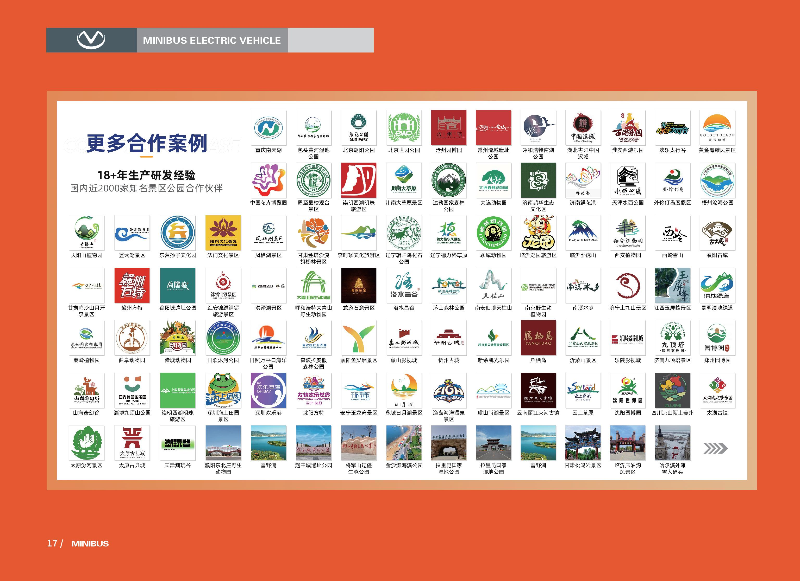Viewport: 800px width, 581px height.
Task: Click the 重庆南天湖 logo
Action: pyautogui.click(x=268, y=128)
